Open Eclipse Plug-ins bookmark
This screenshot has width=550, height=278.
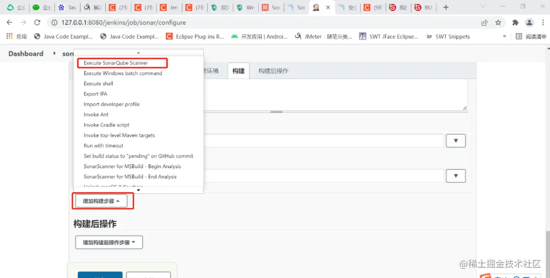[196, 37]
